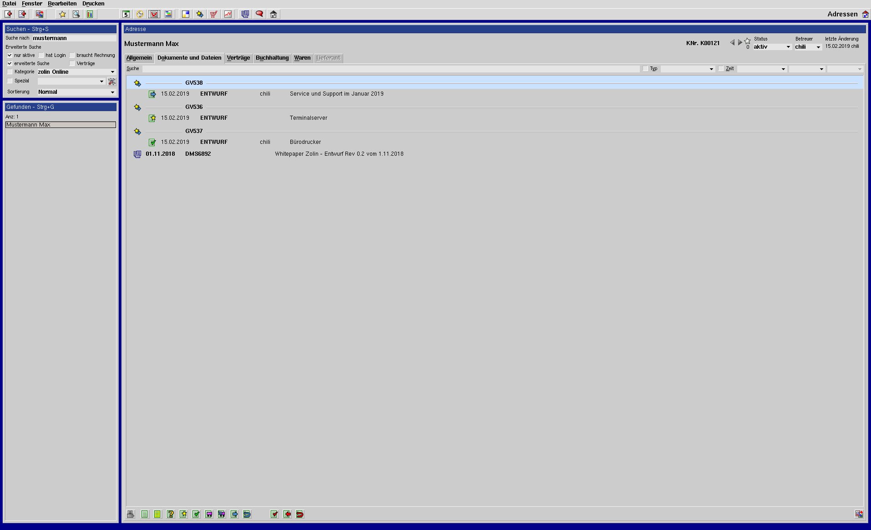The width and height of the screenshot is (871, 530).
Task: Enable the 'Typ' filter checkbox
Action: [645, 69]
